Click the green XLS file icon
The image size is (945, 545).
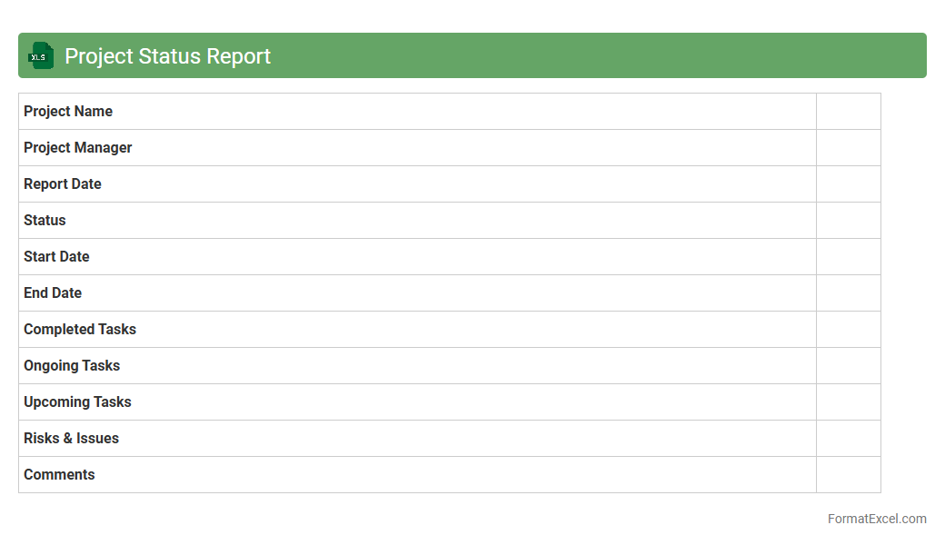[x=41, y=55]
